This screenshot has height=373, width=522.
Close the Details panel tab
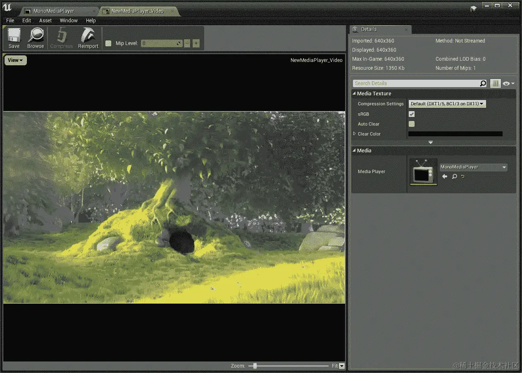click(406, 29)
